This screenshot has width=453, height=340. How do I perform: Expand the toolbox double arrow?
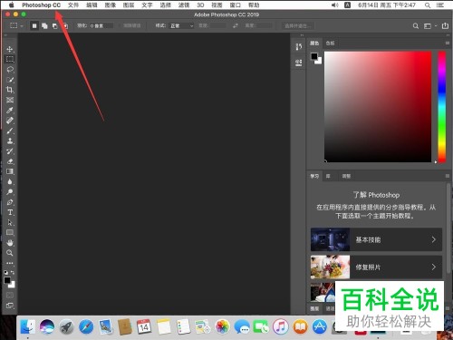tap(5, 35)
